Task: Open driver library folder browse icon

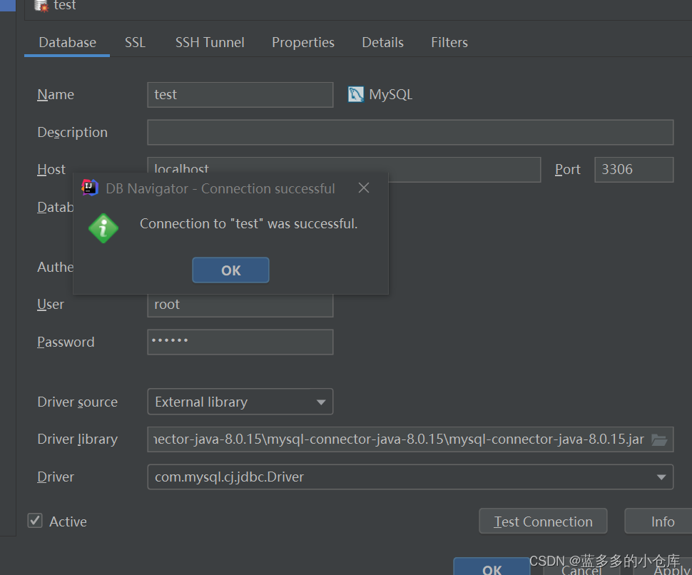Action: click(x=659, y=439)
